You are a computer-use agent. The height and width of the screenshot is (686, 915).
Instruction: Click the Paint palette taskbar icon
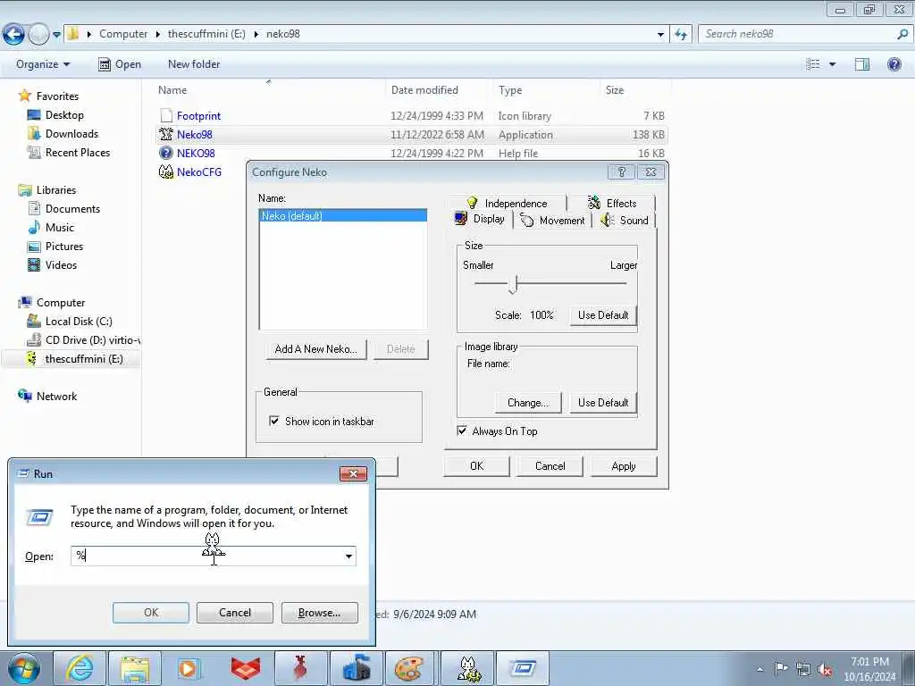click(408, 668)
